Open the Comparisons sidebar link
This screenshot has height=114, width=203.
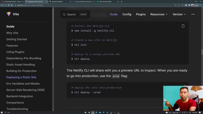pyautogui.click(x=15, y=103)
